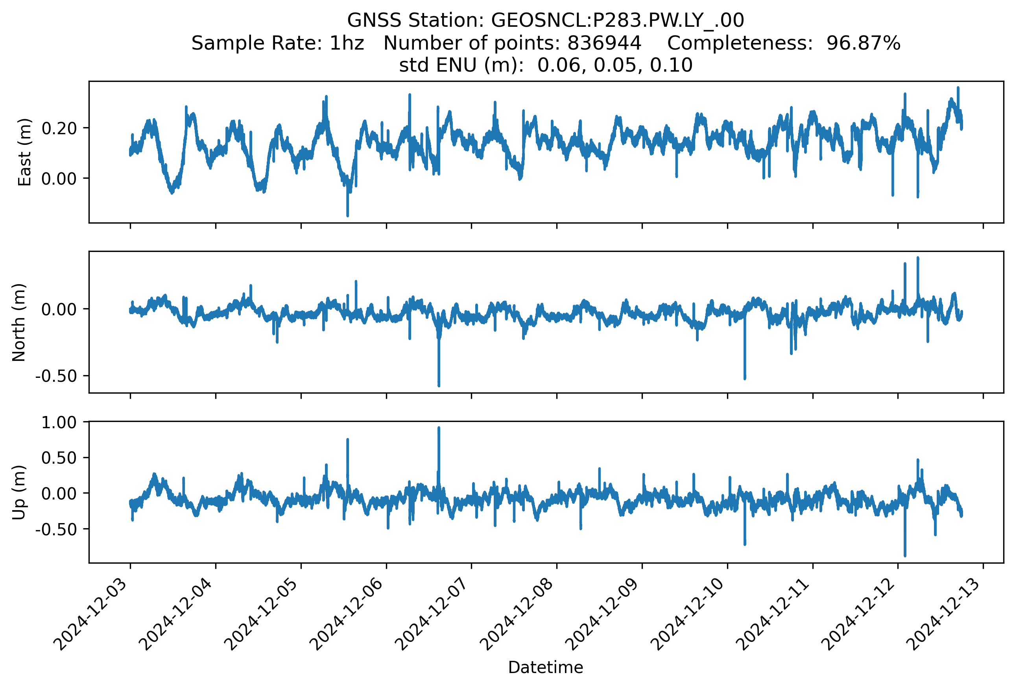The height and width of the screenshot is (688, 1015).
Task: Click the 1.00 tick on Up axis
Action: pos(59,422)
